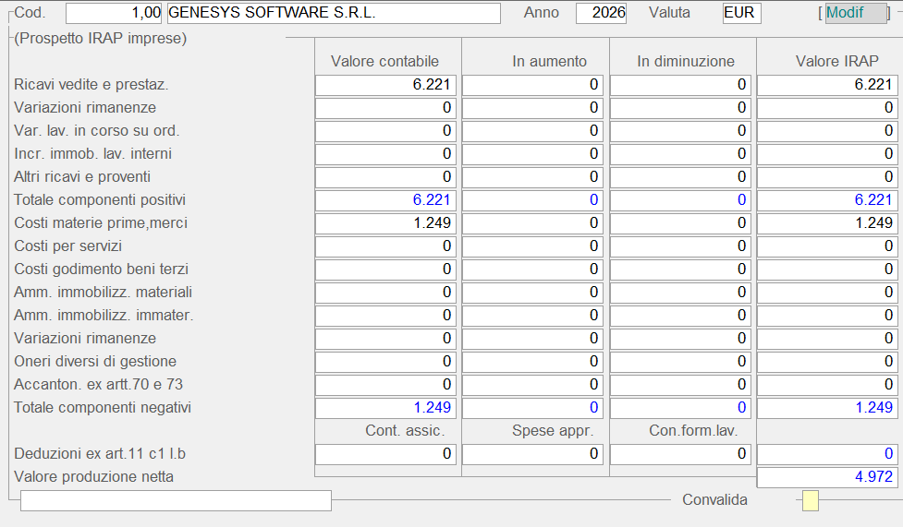Toggle the yellow Convalida box
The height and width of the screenshot is (527, 903).
pos(810,500)
